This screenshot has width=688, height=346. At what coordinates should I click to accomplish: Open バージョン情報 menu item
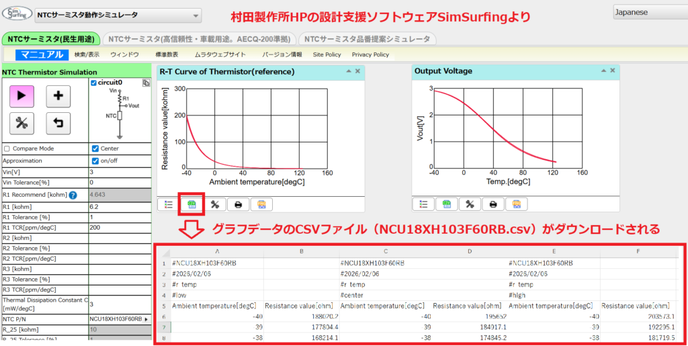[282, 55]
